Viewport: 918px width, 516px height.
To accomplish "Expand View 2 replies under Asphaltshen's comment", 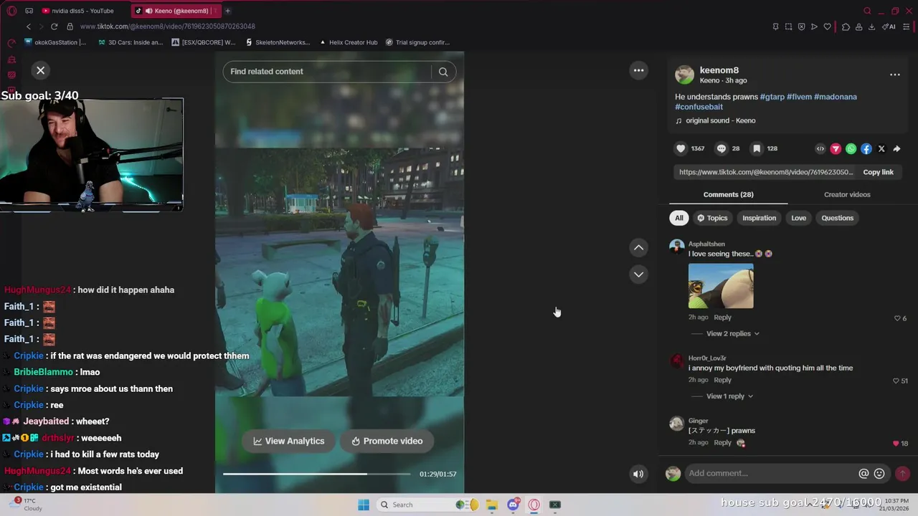I will 732,333.
